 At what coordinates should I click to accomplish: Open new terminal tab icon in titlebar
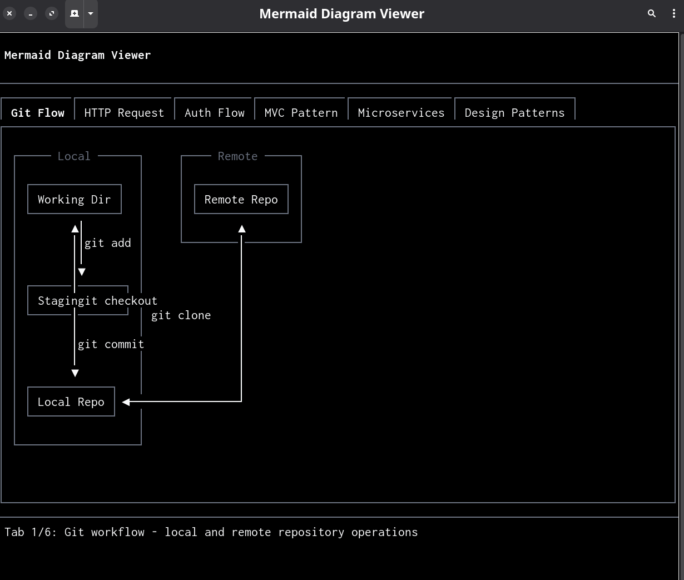tap(75, 13)
